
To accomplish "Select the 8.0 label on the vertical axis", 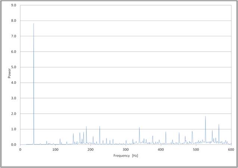I will [x=13, y=21].
